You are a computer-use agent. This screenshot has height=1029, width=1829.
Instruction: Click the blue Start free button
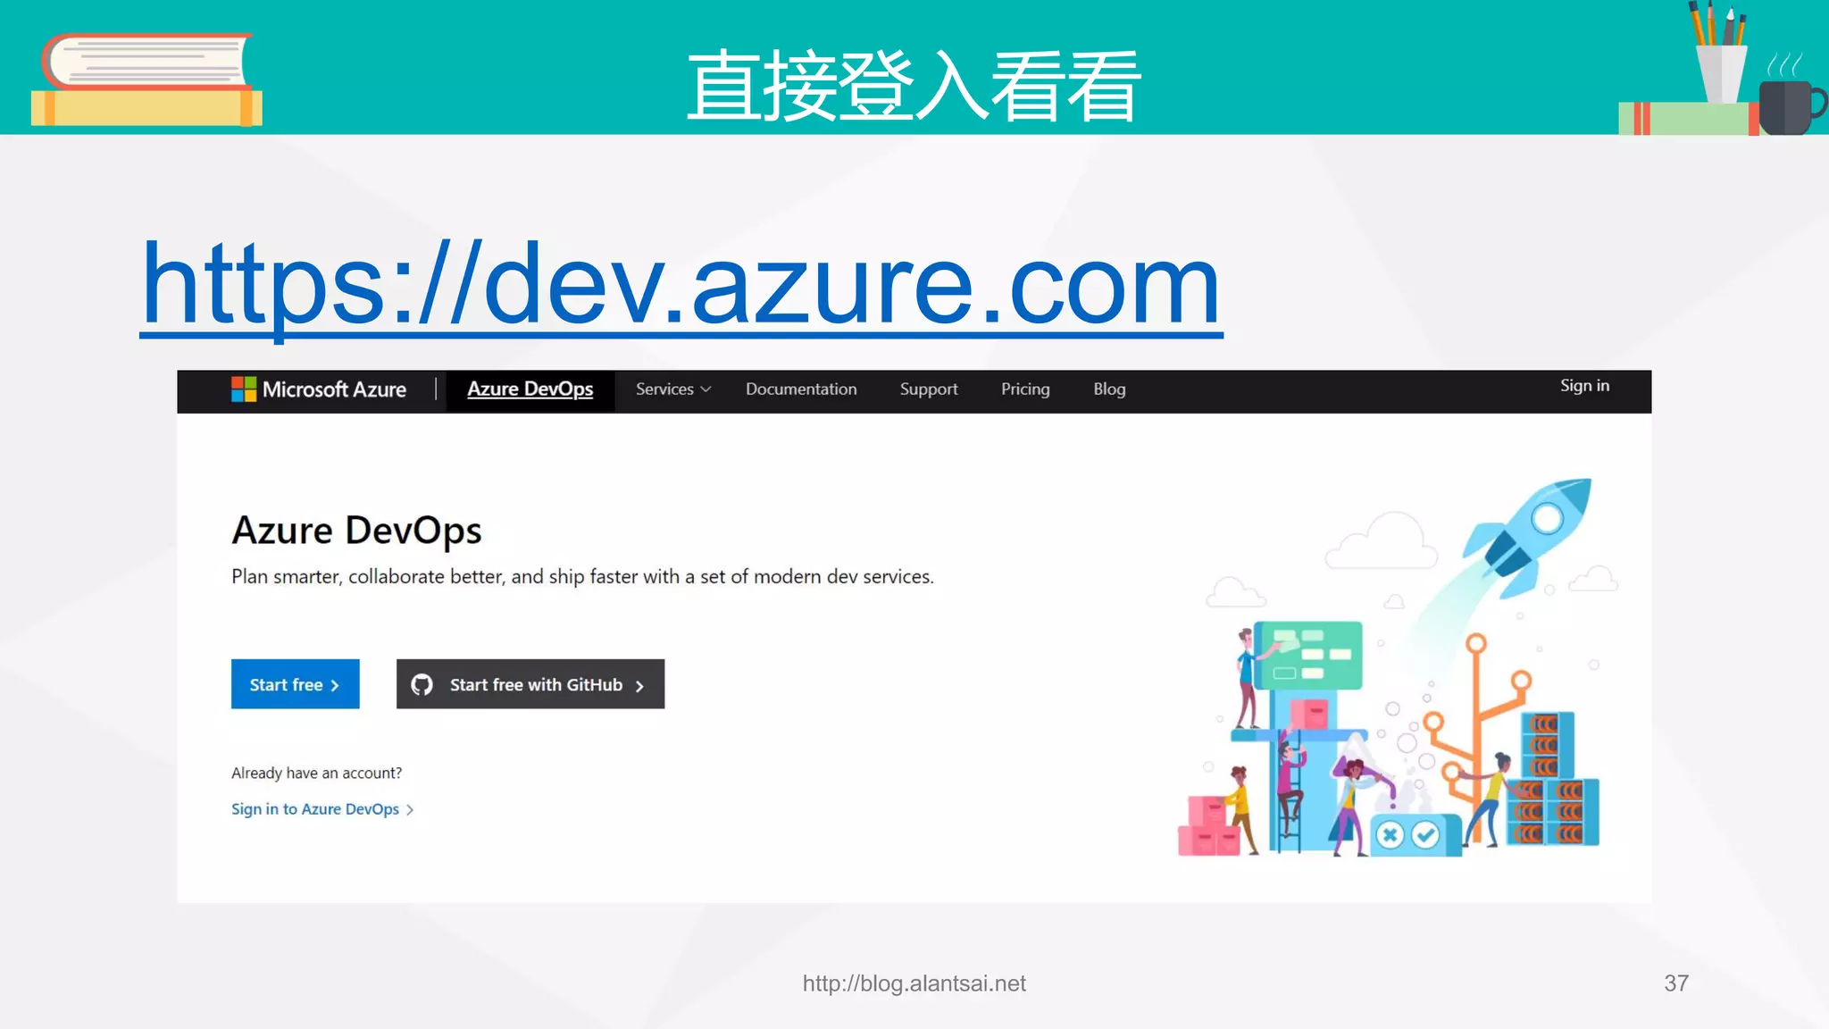tap(296, 684)
